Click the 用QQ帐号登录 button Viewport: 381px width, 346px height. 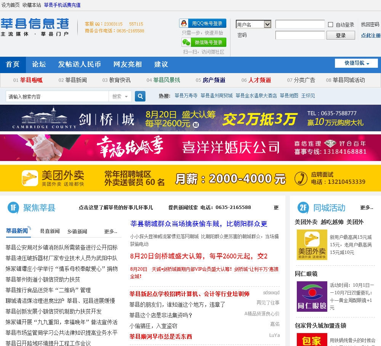pos(203,23)
